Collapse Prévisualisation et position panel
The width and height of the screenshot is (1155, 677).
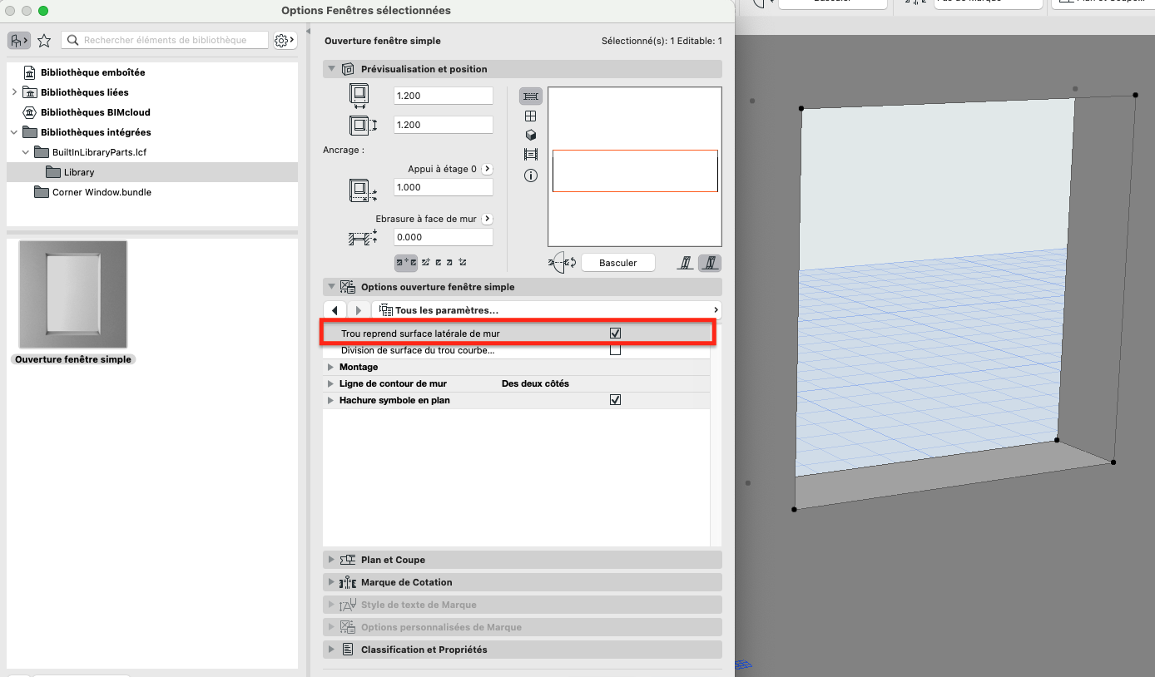point(333,69)
